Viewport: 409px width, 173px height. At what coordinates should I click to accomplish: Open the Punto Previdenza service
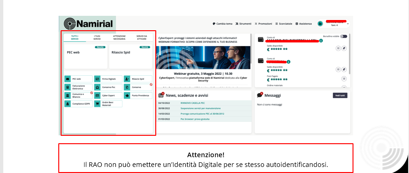[138, 95]
